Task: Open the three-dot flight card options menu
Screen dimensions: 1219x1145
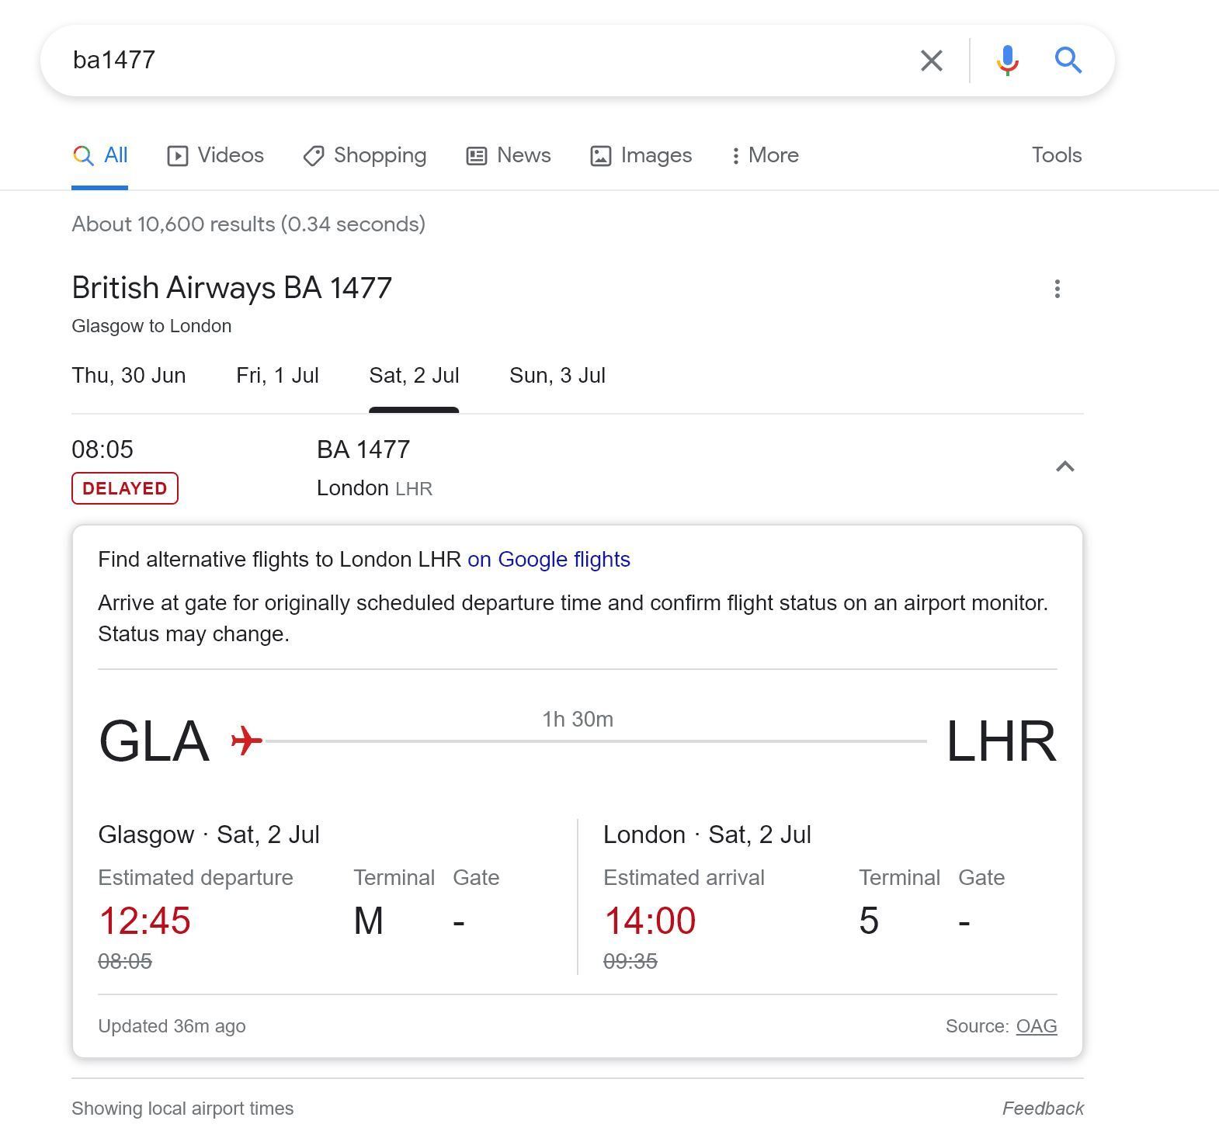Action: [x=1057, y=290]
